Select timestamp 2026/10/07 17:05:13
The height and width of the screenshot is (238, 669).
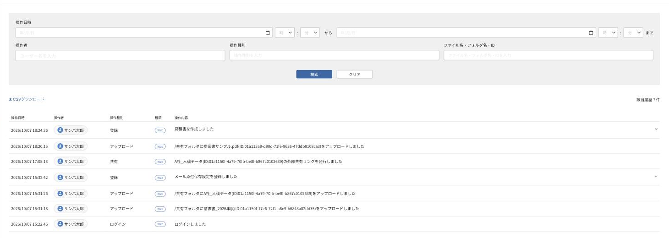pos(29,162)
